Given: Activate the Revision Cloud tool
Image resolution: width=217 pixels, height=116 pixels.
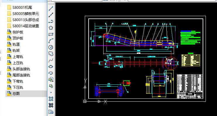Looking at the screenshot, I should [51, 54].
